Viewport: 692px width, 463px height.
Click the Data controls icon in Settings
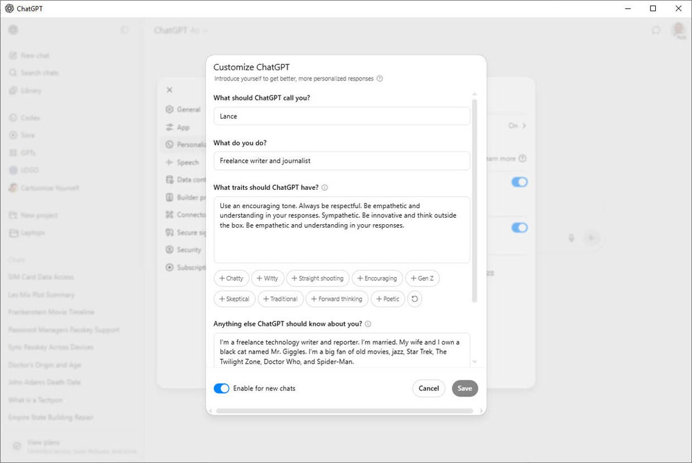point(170,179)
